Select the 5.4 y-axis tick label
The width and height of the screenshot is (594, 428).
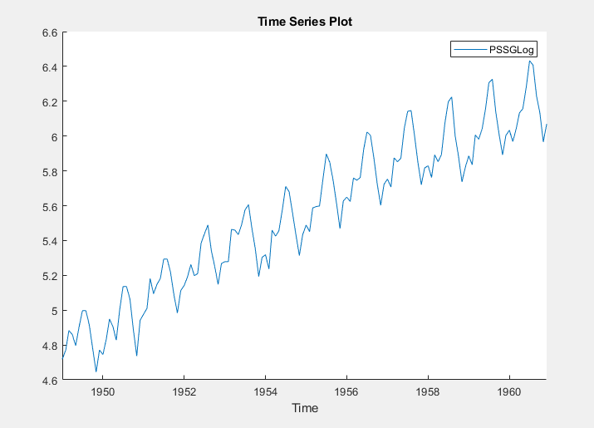[49, 242]
